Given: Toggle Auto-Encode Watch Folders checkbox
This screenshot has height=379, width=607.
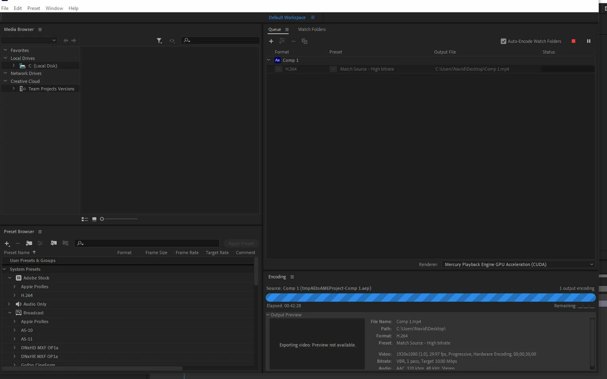Looking at the screenshot, I should point(504,41).
